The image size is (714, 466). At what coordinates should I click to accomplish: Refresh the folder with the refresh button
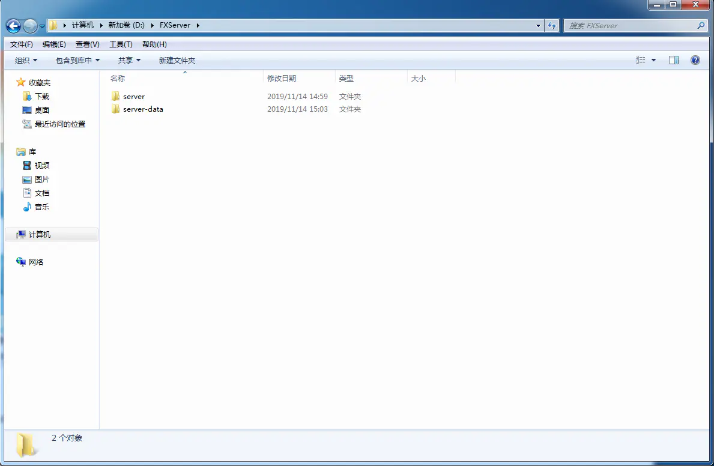[552, 25]
